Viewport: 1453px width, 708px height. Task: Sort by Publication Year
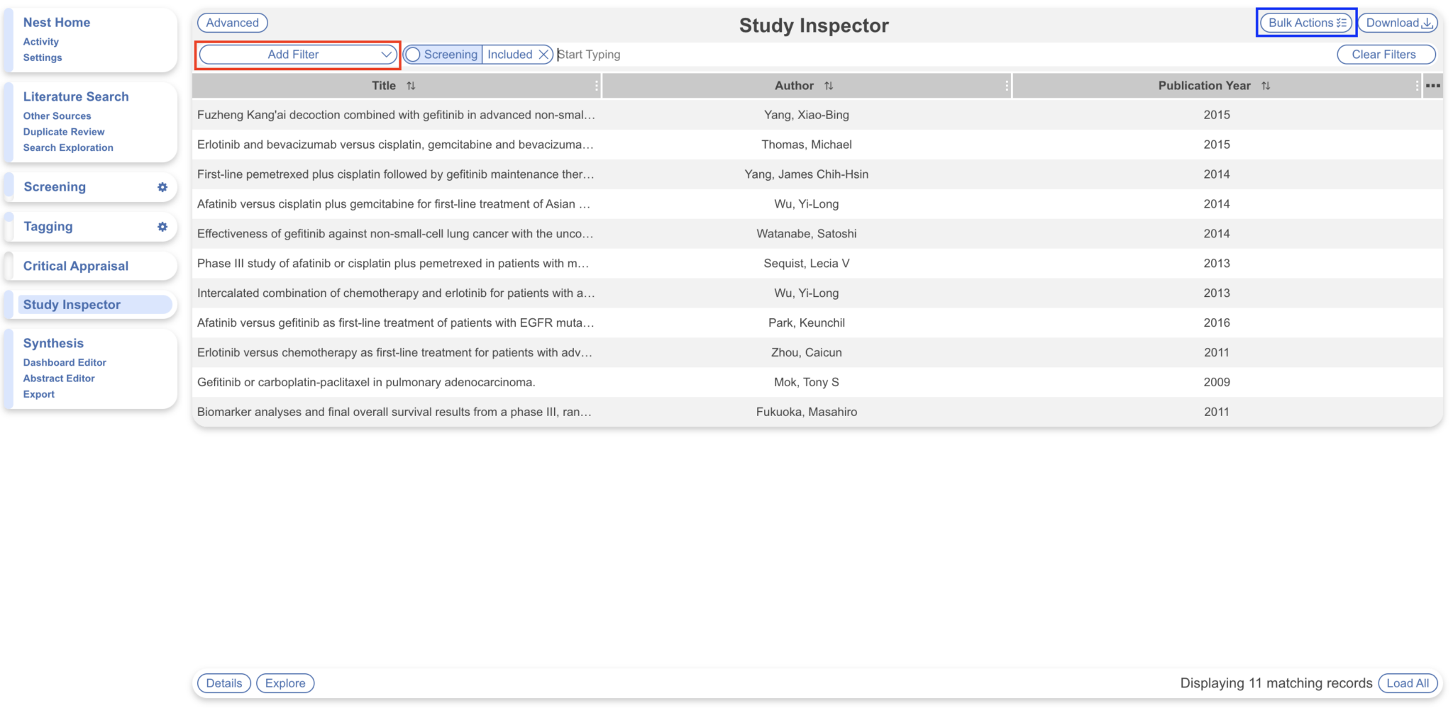coord(1267,85)
